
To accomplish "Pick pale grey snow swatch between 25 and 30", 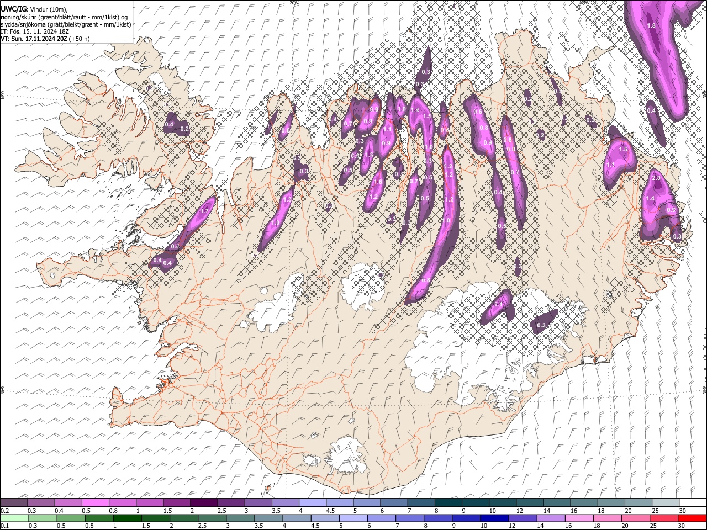I will (665, 502).
